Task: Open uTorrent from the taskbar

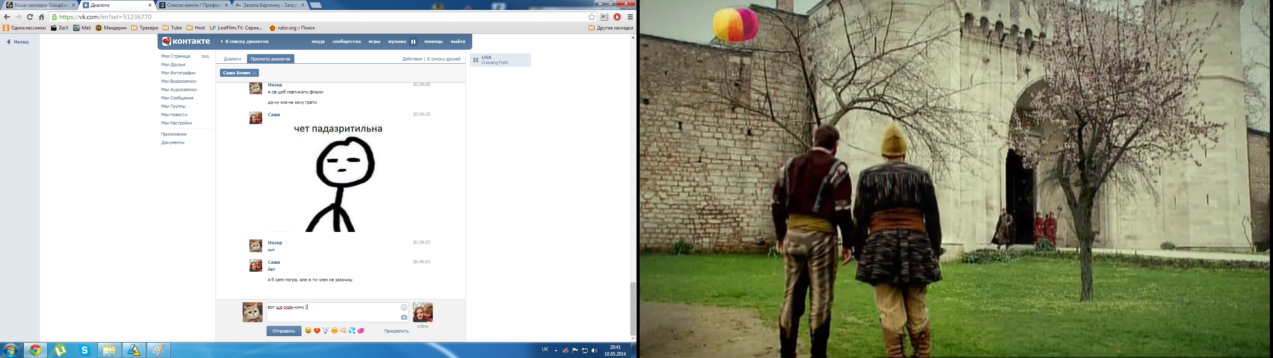Action: [x=60, y=350]
